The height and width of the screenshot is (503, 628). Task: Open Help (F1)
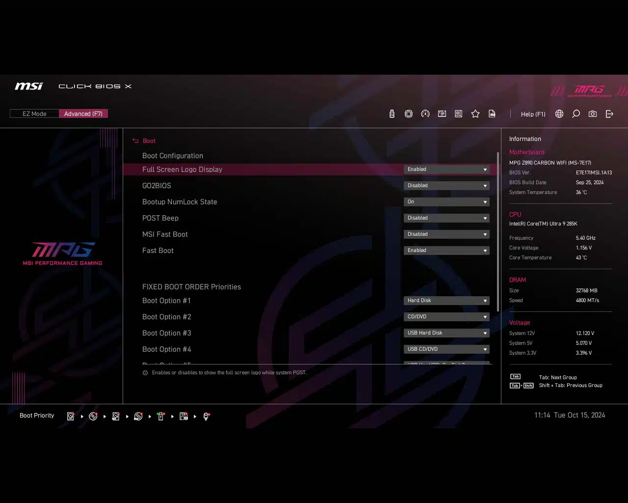533,114
